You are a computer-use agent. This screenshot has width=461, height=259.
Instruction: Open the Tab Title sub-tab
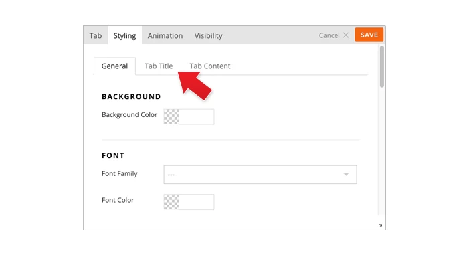point(159,66)
